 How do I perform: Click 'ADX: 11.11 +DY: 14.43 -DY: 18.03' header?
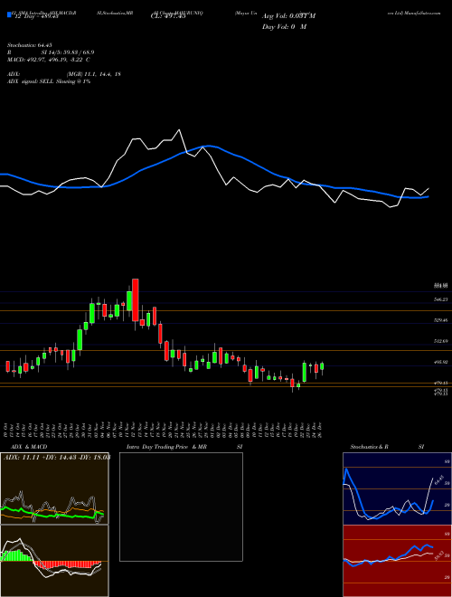click(57, 458)
